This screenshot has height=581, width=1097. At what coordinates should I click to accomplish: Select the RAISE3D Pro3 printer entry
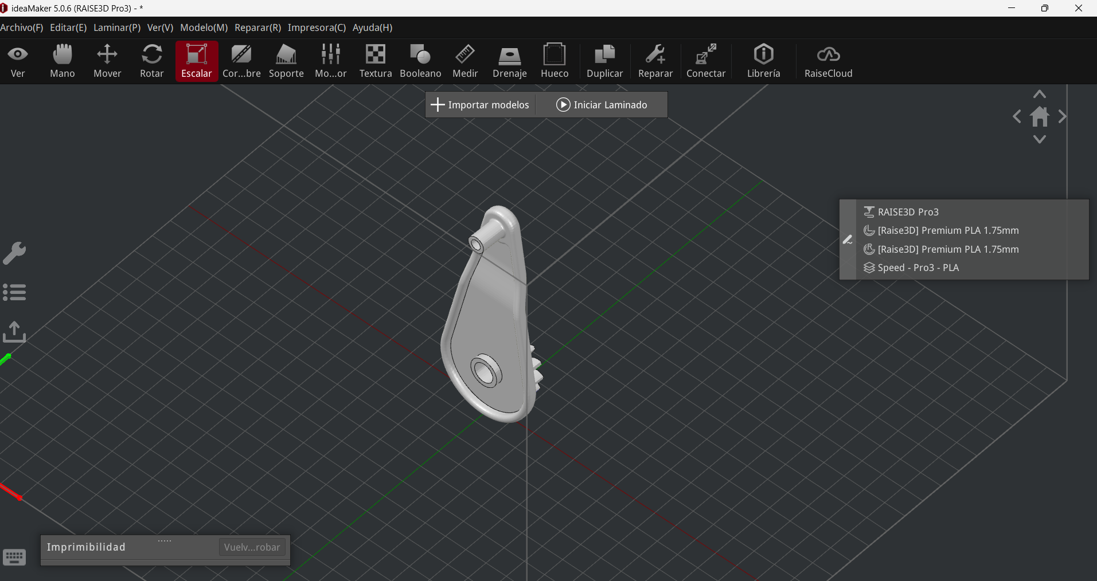[x=908, y=212]
